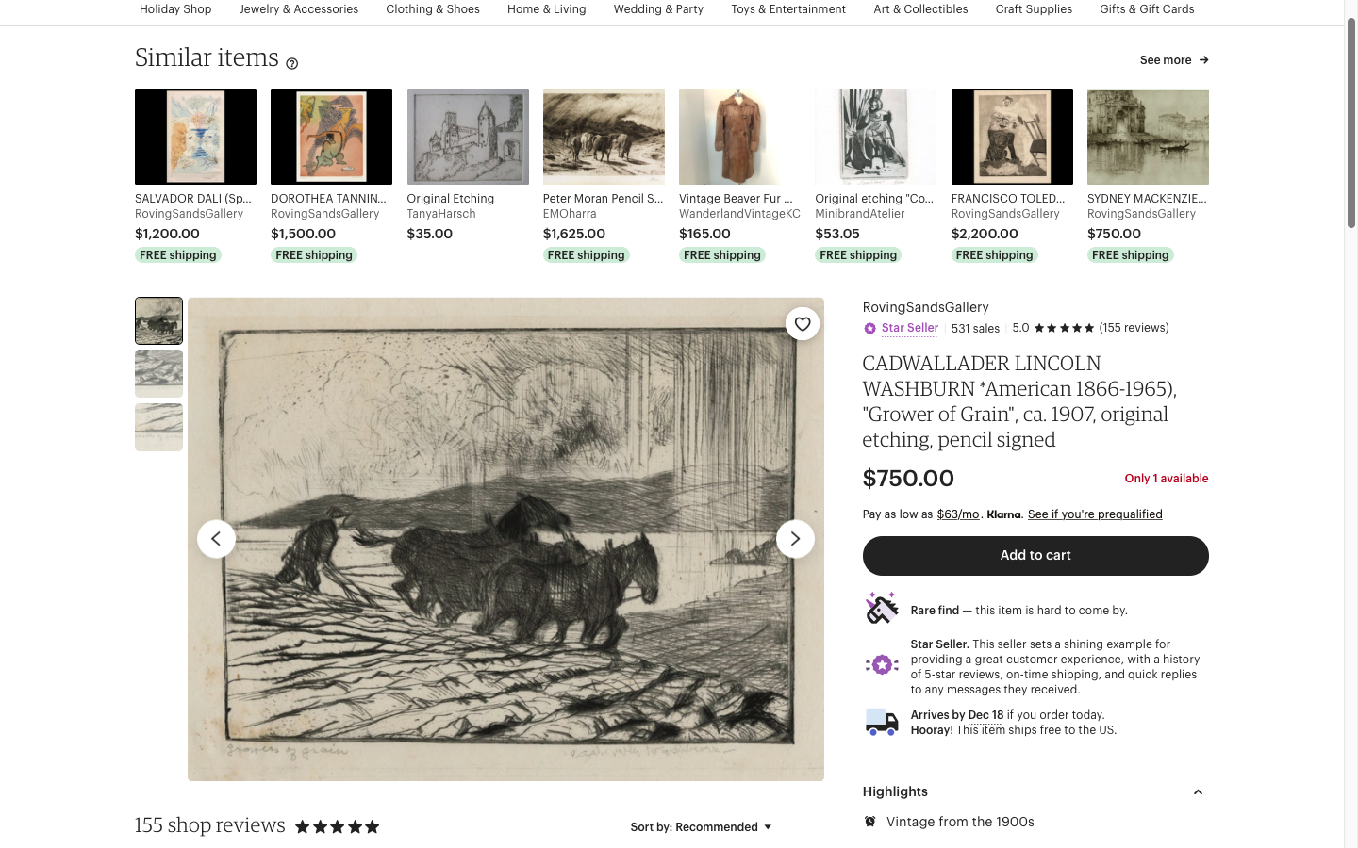The image size is (1358, 848).
Task: Click the Star Seller badge icon
Action: tap(869, 329)
